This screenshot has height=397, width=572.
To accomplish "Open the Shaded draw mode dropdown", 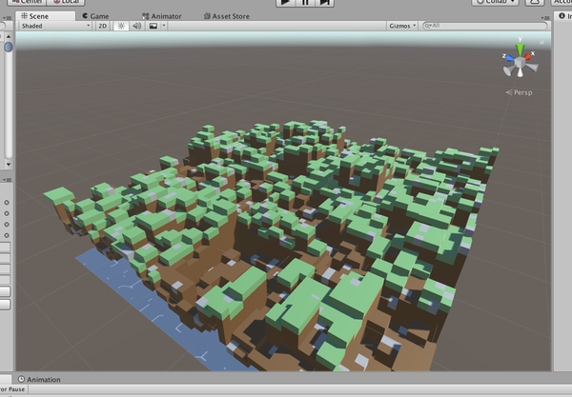I will click(x=54, y=26).
